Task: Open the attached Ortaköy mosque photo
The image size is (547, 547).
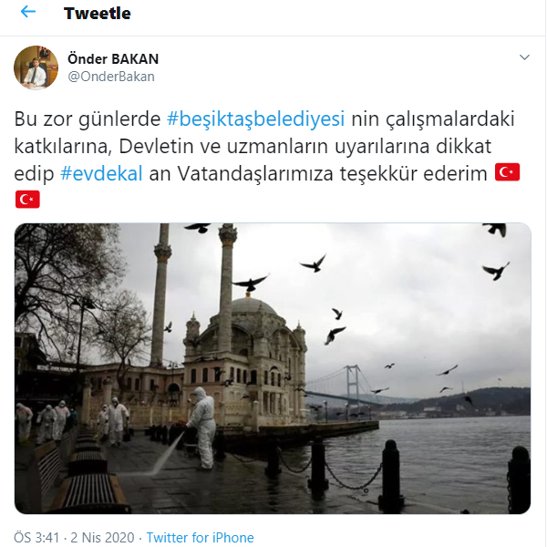Action: pyautogui.click(x=273, y=368)
